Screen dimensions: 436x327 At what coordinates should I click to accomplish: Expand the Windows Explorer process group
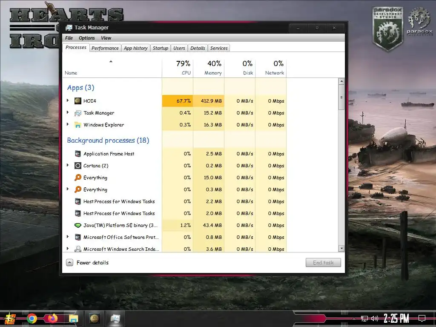68,124
